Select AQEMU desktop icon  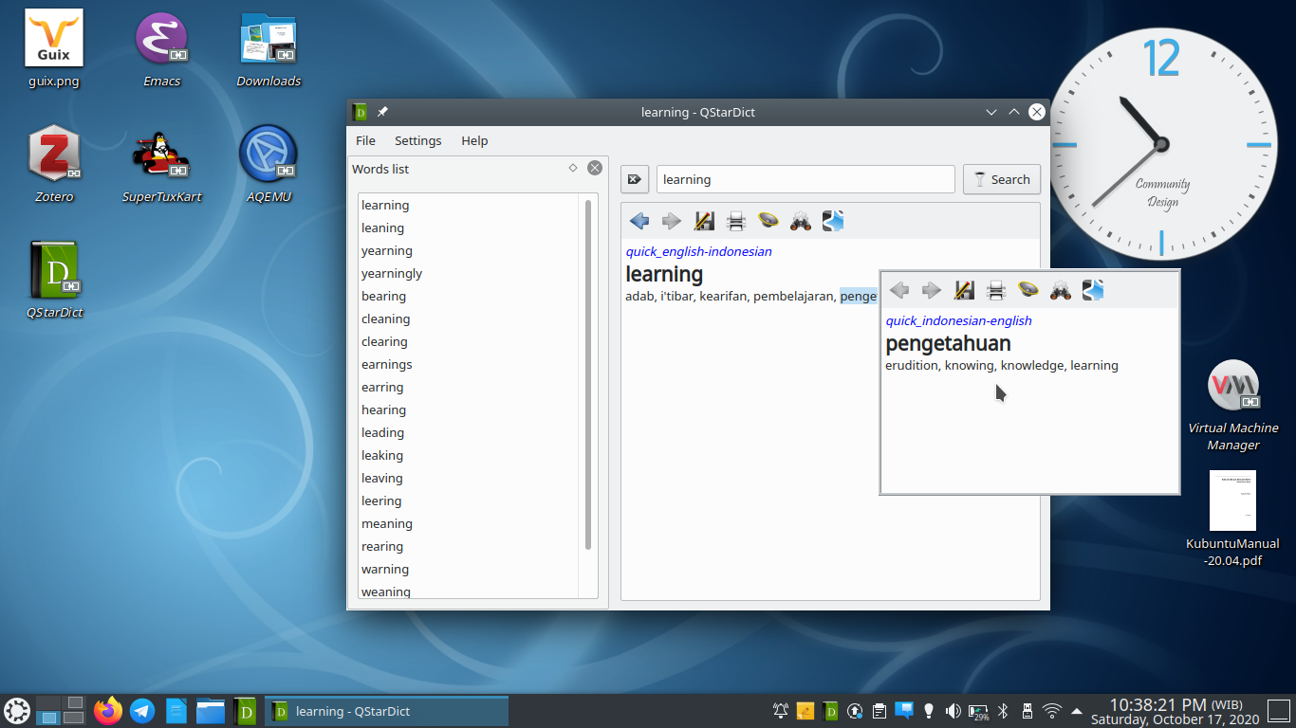pos(268,165)
